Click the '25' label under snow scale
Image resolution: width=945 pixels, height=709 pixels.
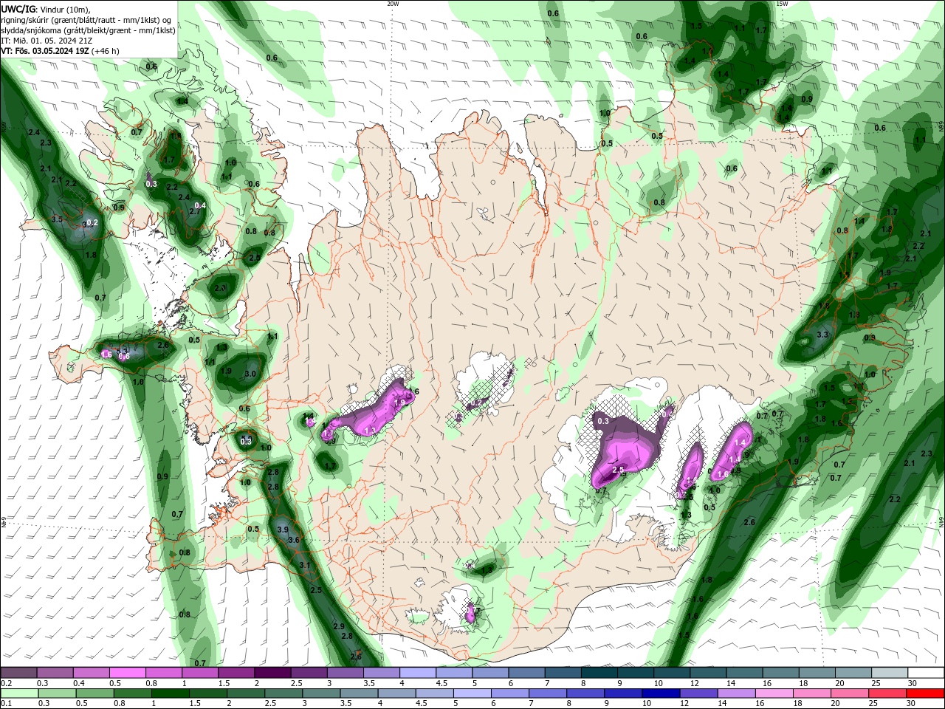point(876,683)
